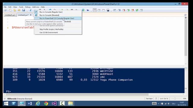Screen dimensions: 193x108
Task: Switch to the Untitled1.ps1 tab
Action: [x=10, y=15]
